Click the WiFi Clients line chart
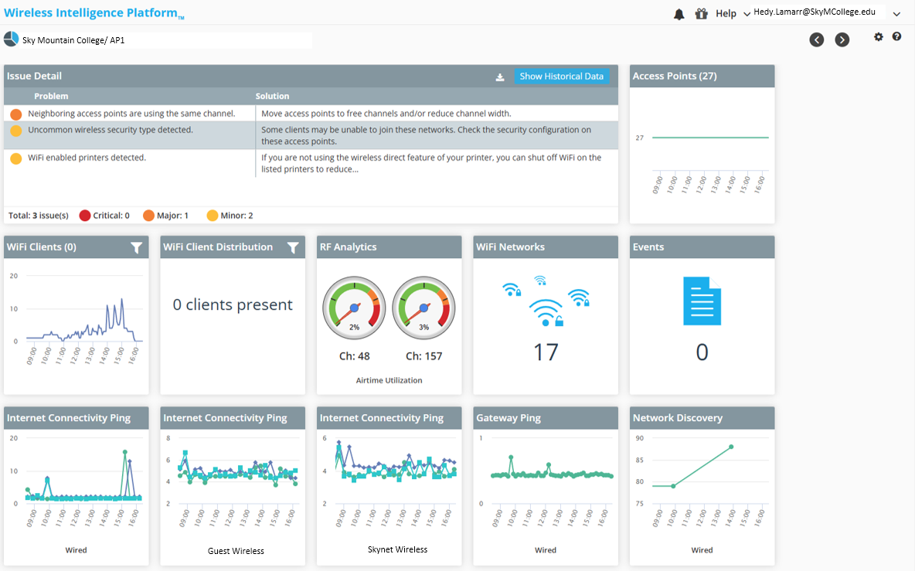The image size is (915, 571). tap(77, 318)
